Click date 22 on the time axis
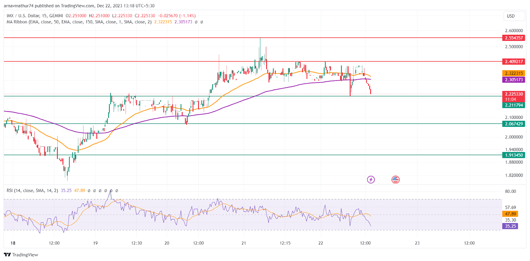Image resolution: width=530 pixels, height=261 pixels. [320, 243]
